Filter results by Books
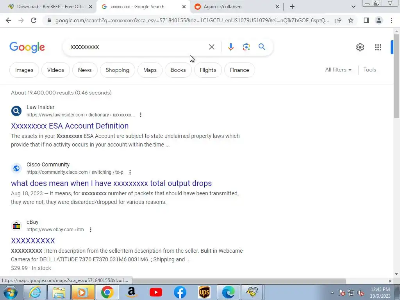The width and height of the screenshot is (400, 300). 178,70
